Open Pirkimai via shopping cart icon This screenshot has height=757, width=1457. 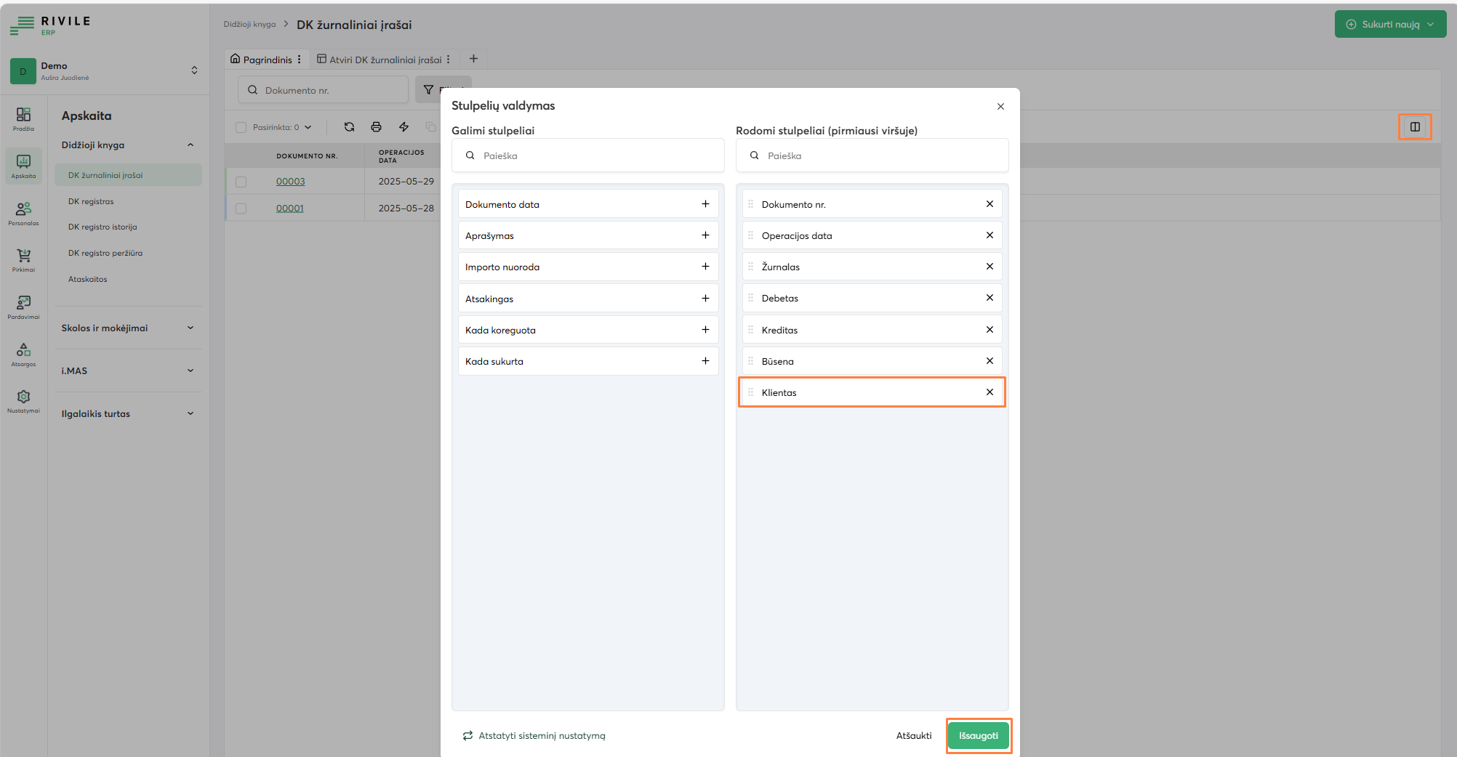[23, 259]
